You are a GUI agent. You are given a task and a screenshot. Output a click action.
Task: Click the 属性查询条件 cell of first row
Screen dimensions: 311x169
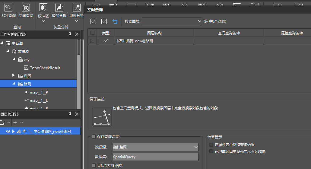pos(287,41)
